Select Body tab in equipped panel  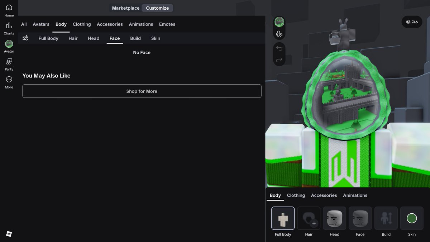[275, 195]
